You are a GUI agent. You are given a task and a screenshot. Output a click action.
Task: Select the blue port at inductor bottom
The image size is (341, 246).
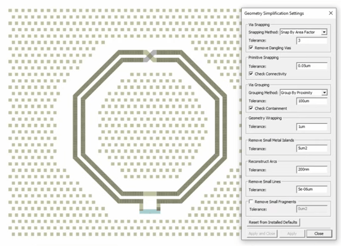150,212
